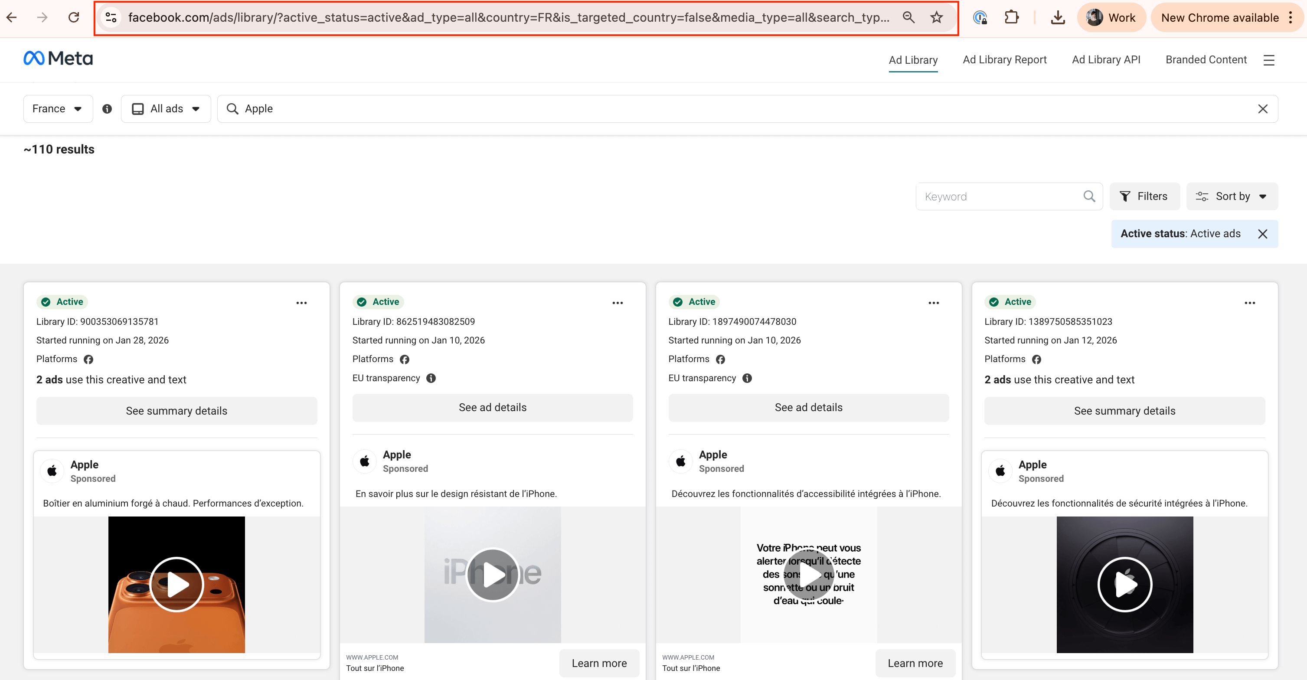This screenshot has height=680, width=1307.
Task: See summary details of the first ad
Action: (x=176, y=411)
